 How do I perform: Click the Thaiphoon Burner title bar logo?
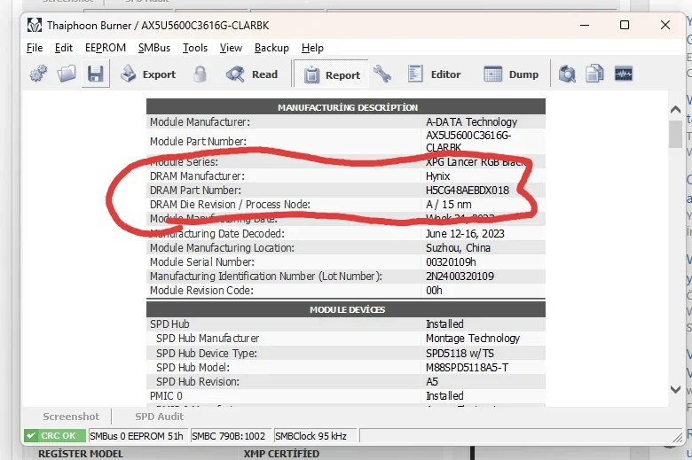coord(35,25)
